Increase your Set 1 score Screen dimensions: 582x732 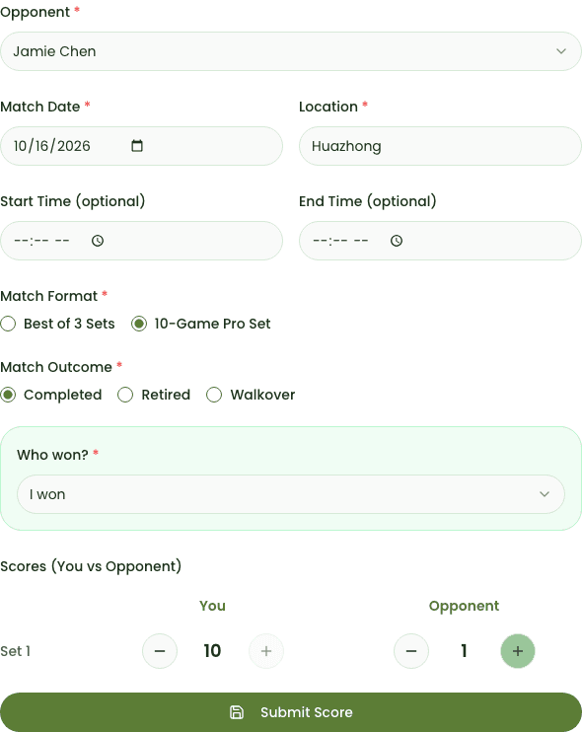[x=266, y=651]
